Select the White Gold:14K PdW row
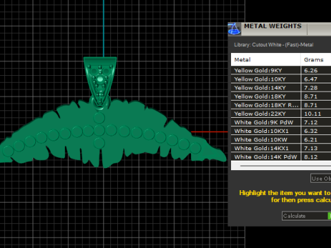Image resolution: width=331 pixels, height=248 pixels. pyautogui.click(x=281, y=157)
